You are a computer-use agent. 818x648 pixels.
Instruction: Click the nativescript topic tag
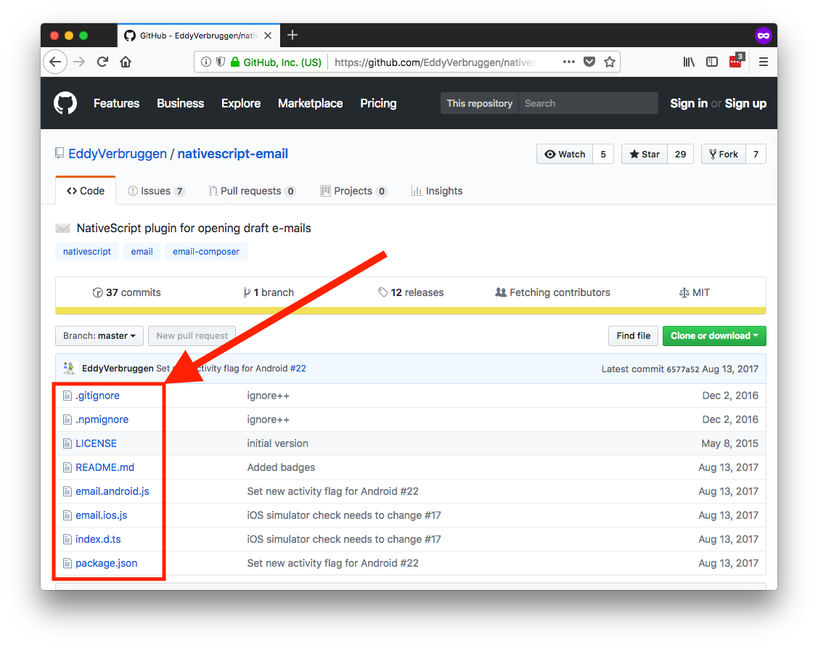[x=87, y=252]
